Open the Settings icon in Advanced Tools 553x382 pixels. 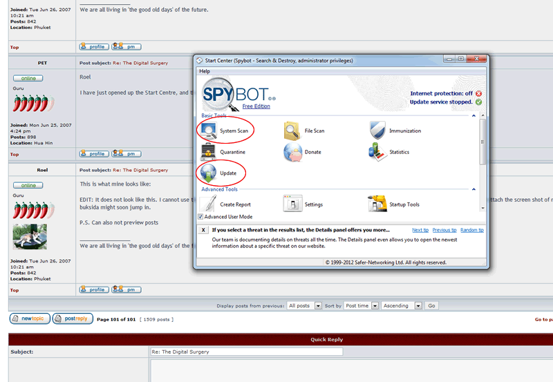pyautogui.click(x=292, y=204)
